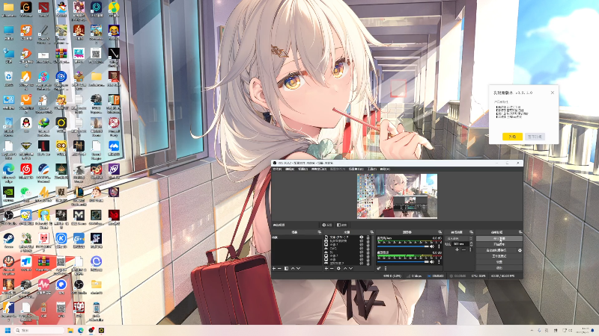Open OBS File menu
The height and width of the screenshot is (336, 599).
[x=277, y=169]
